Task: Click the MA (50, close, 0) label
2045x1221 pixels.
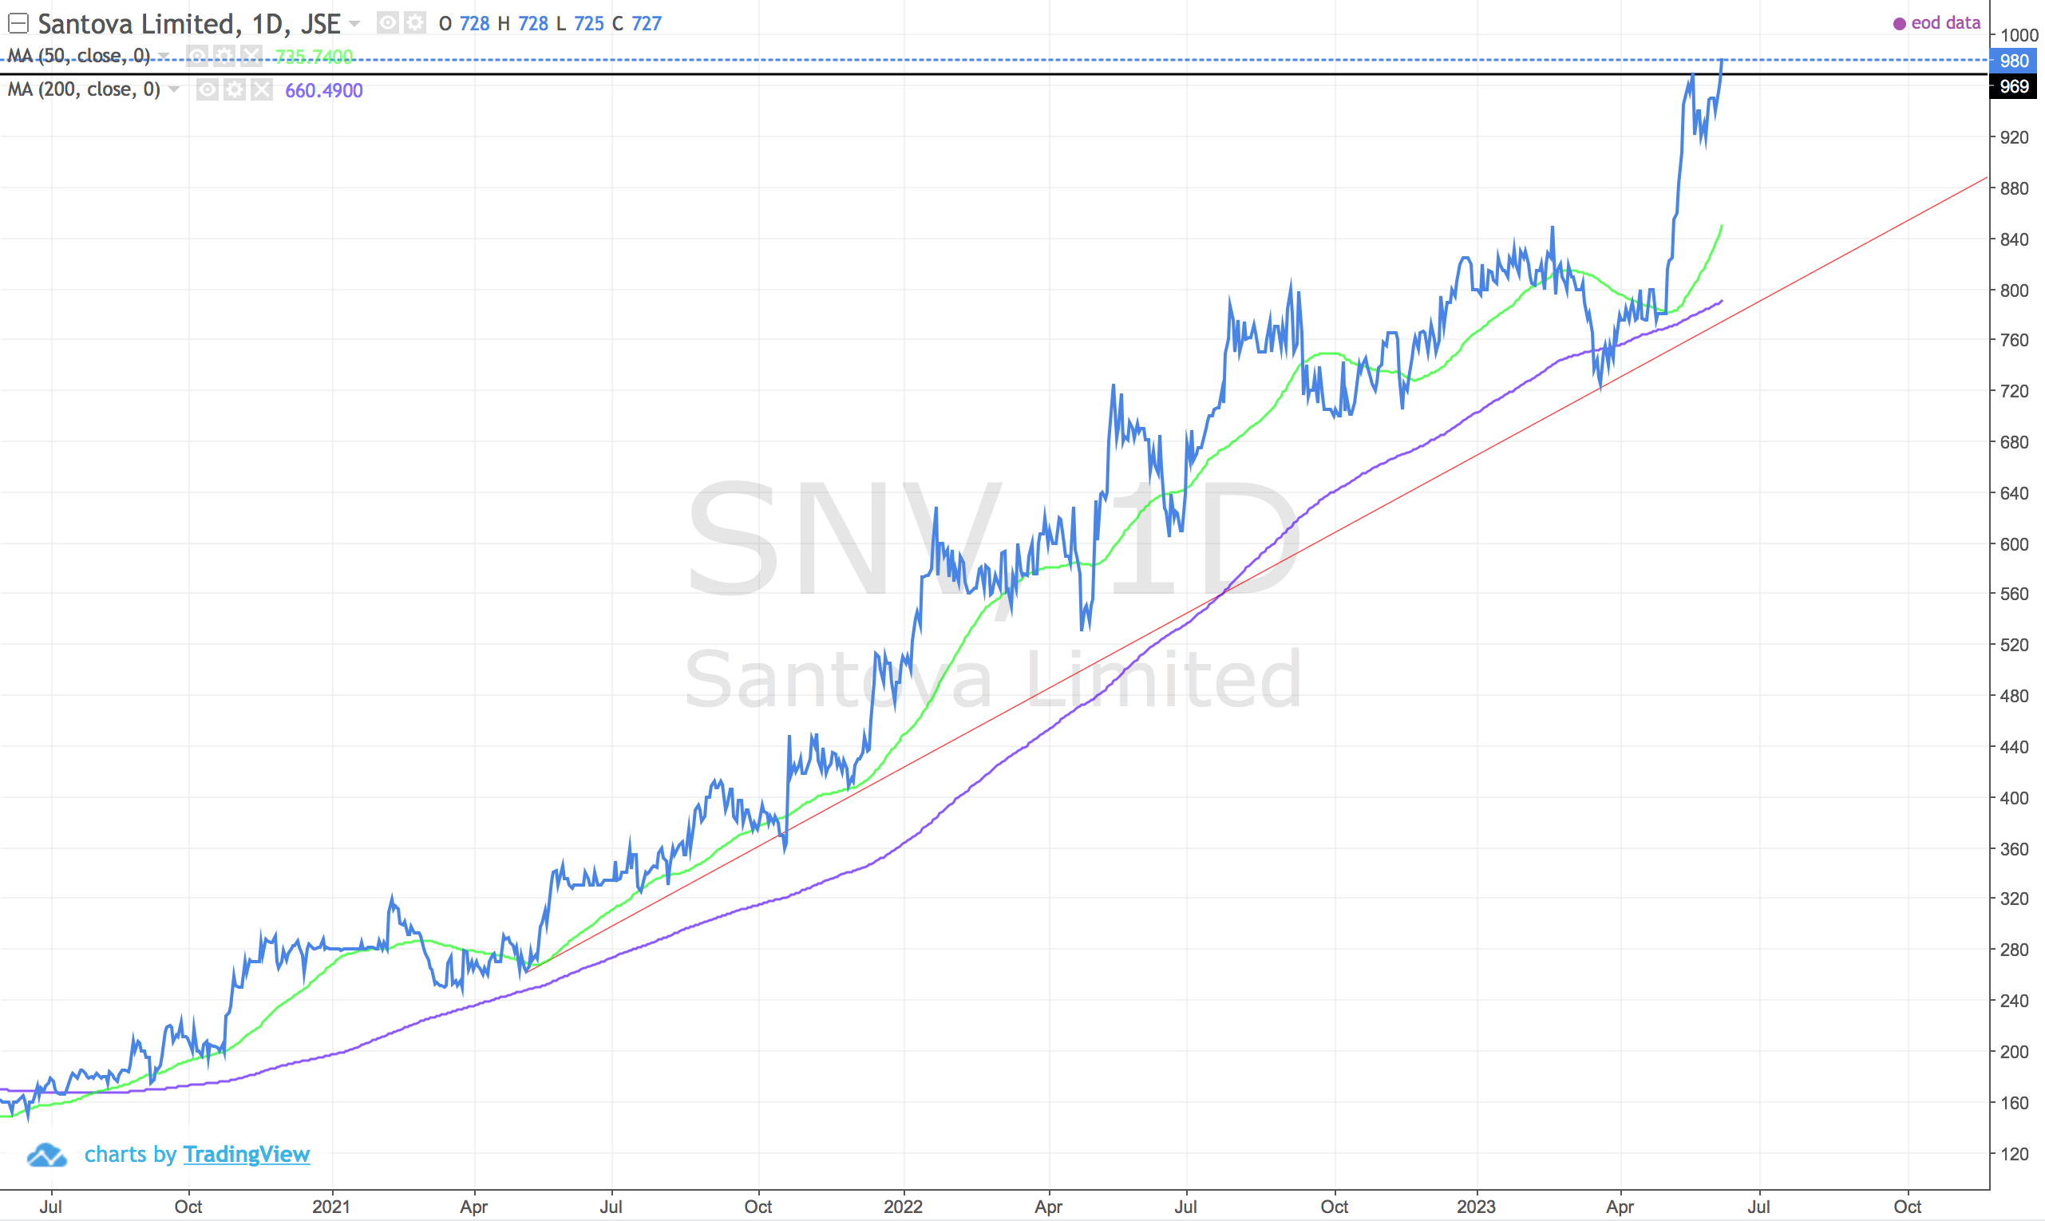Action: pyautogui.click(x=79, y=56)
